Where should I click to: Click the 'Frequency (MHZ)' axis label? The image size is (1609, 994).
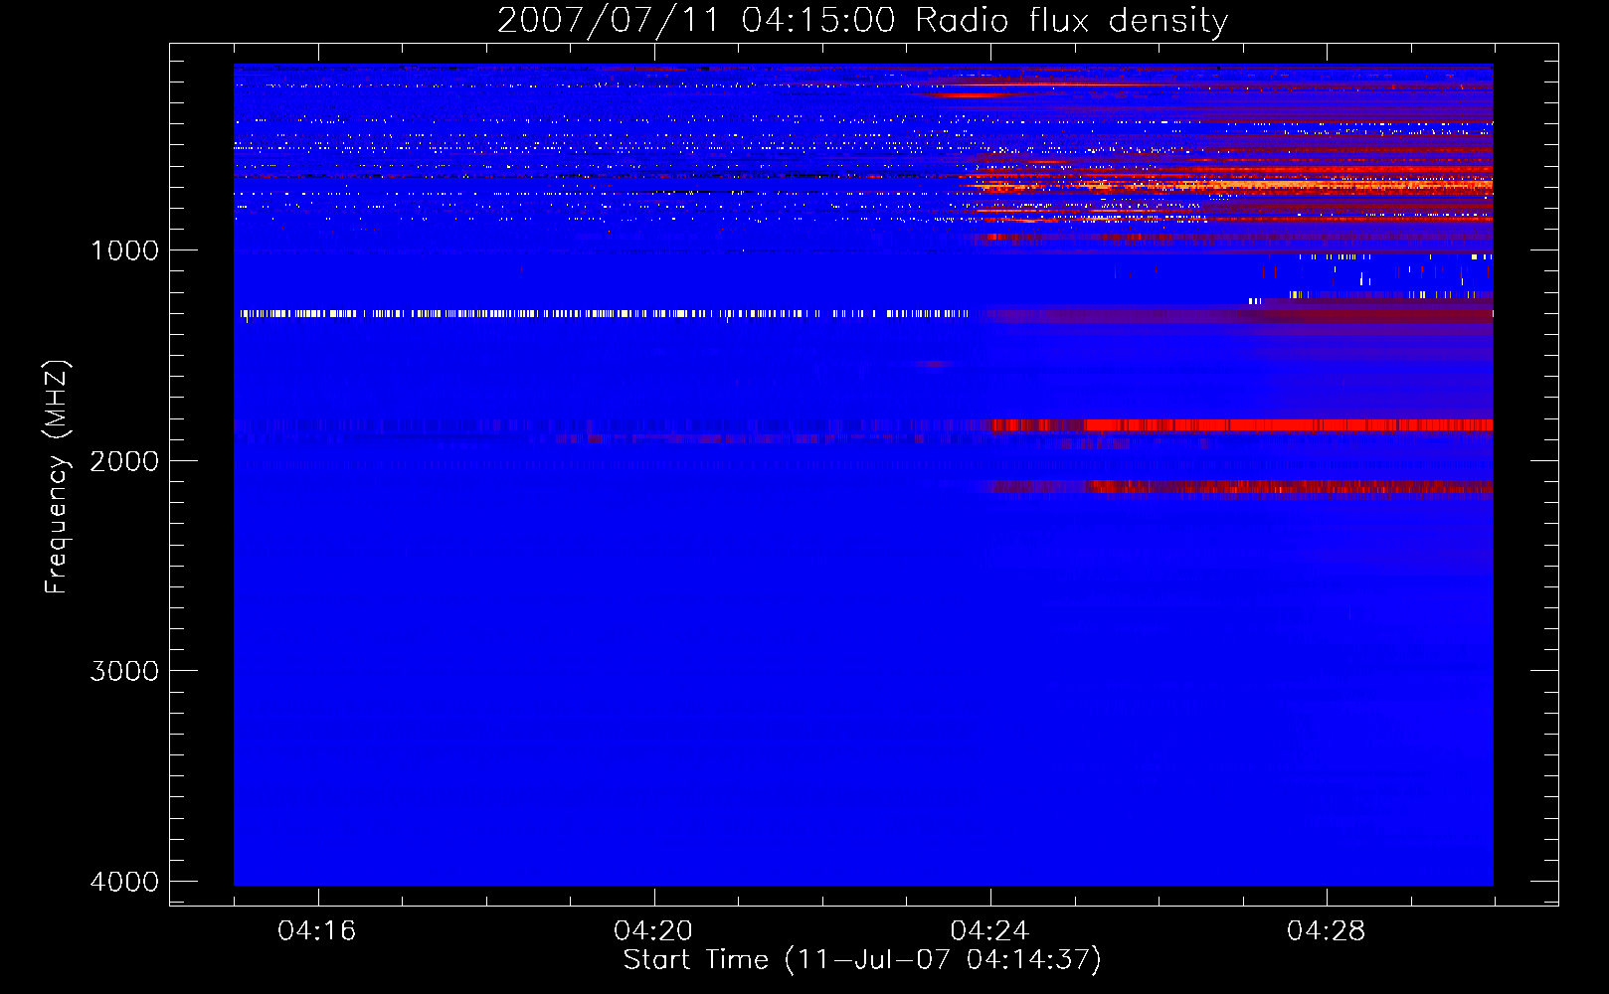click(x=57, y=477)
